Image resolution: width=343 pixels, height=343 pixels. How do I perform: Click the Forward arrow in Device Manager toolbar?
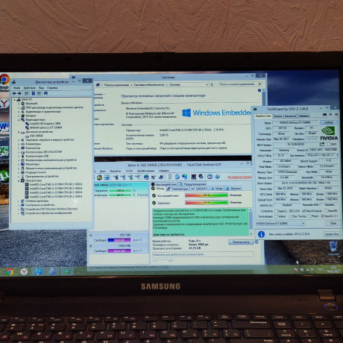click(x=19, y=93)
